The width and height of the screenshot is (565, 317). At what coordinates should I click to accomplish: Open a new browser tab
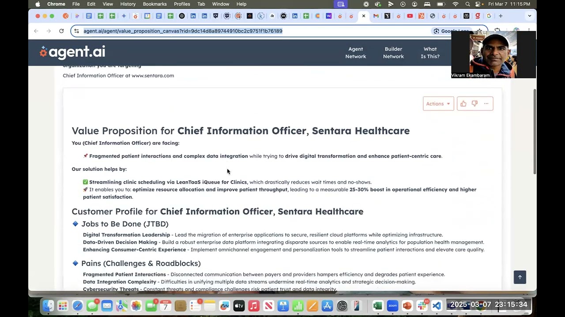click(x=501, y=16)
